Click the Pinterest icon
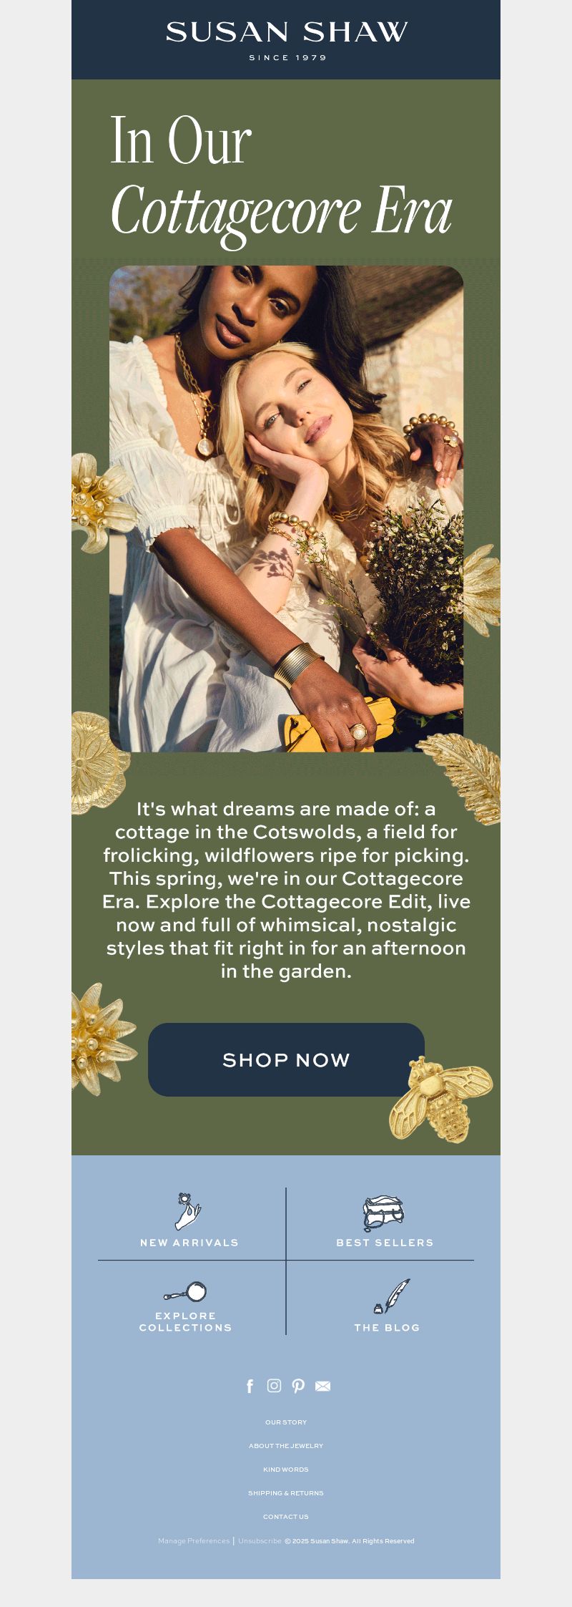Viewport: 572px width, 1607px height. 298,1387
